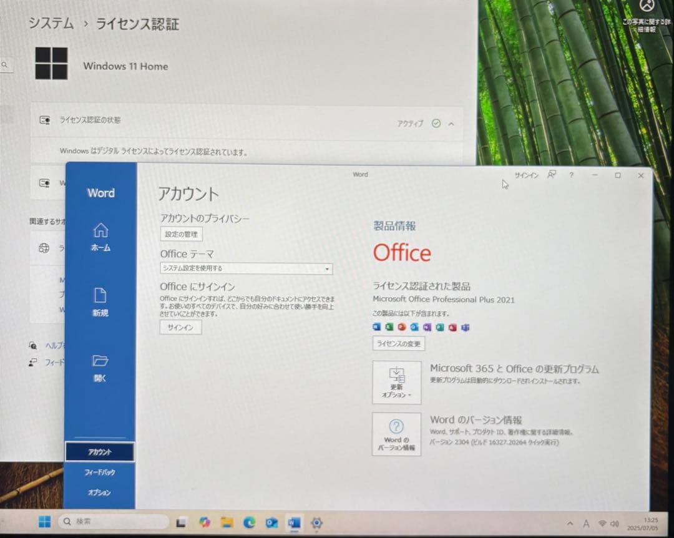Click the license change button
The image size is (674, 538).
pyautogui.click(x=398, y=343)
